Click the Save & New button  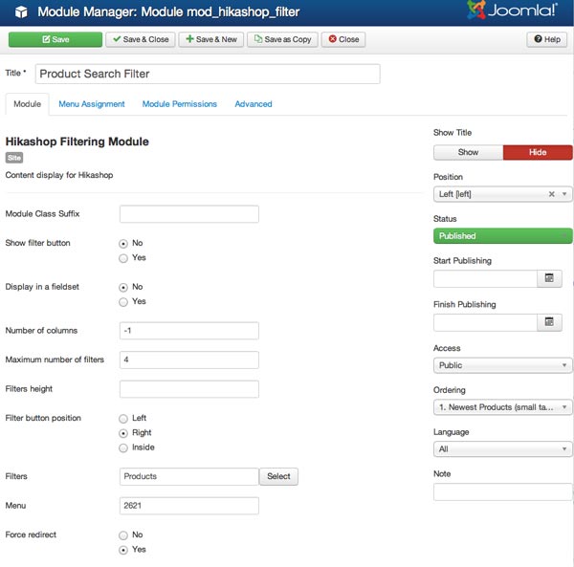click(x=210, y=39)
